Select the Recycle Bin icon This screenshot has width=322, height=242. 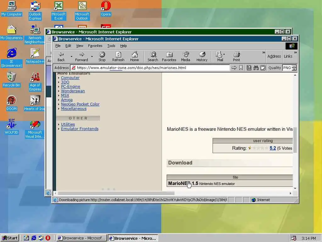click(12, 80)
